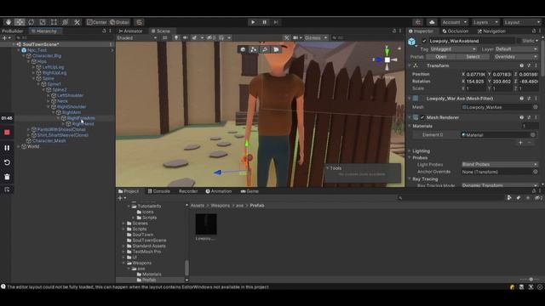The image size is (545, 306).
Task: Add a material with the plus button
Action: point(520,143)
